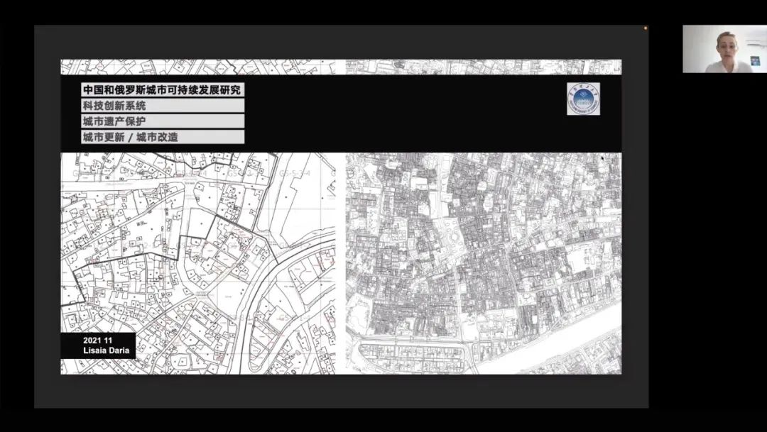Viewport: 767px width, 432px height.
Task: Select the title 中国和俄罗斯城市可持续发展研究
Action: click(x=163, y=90)
